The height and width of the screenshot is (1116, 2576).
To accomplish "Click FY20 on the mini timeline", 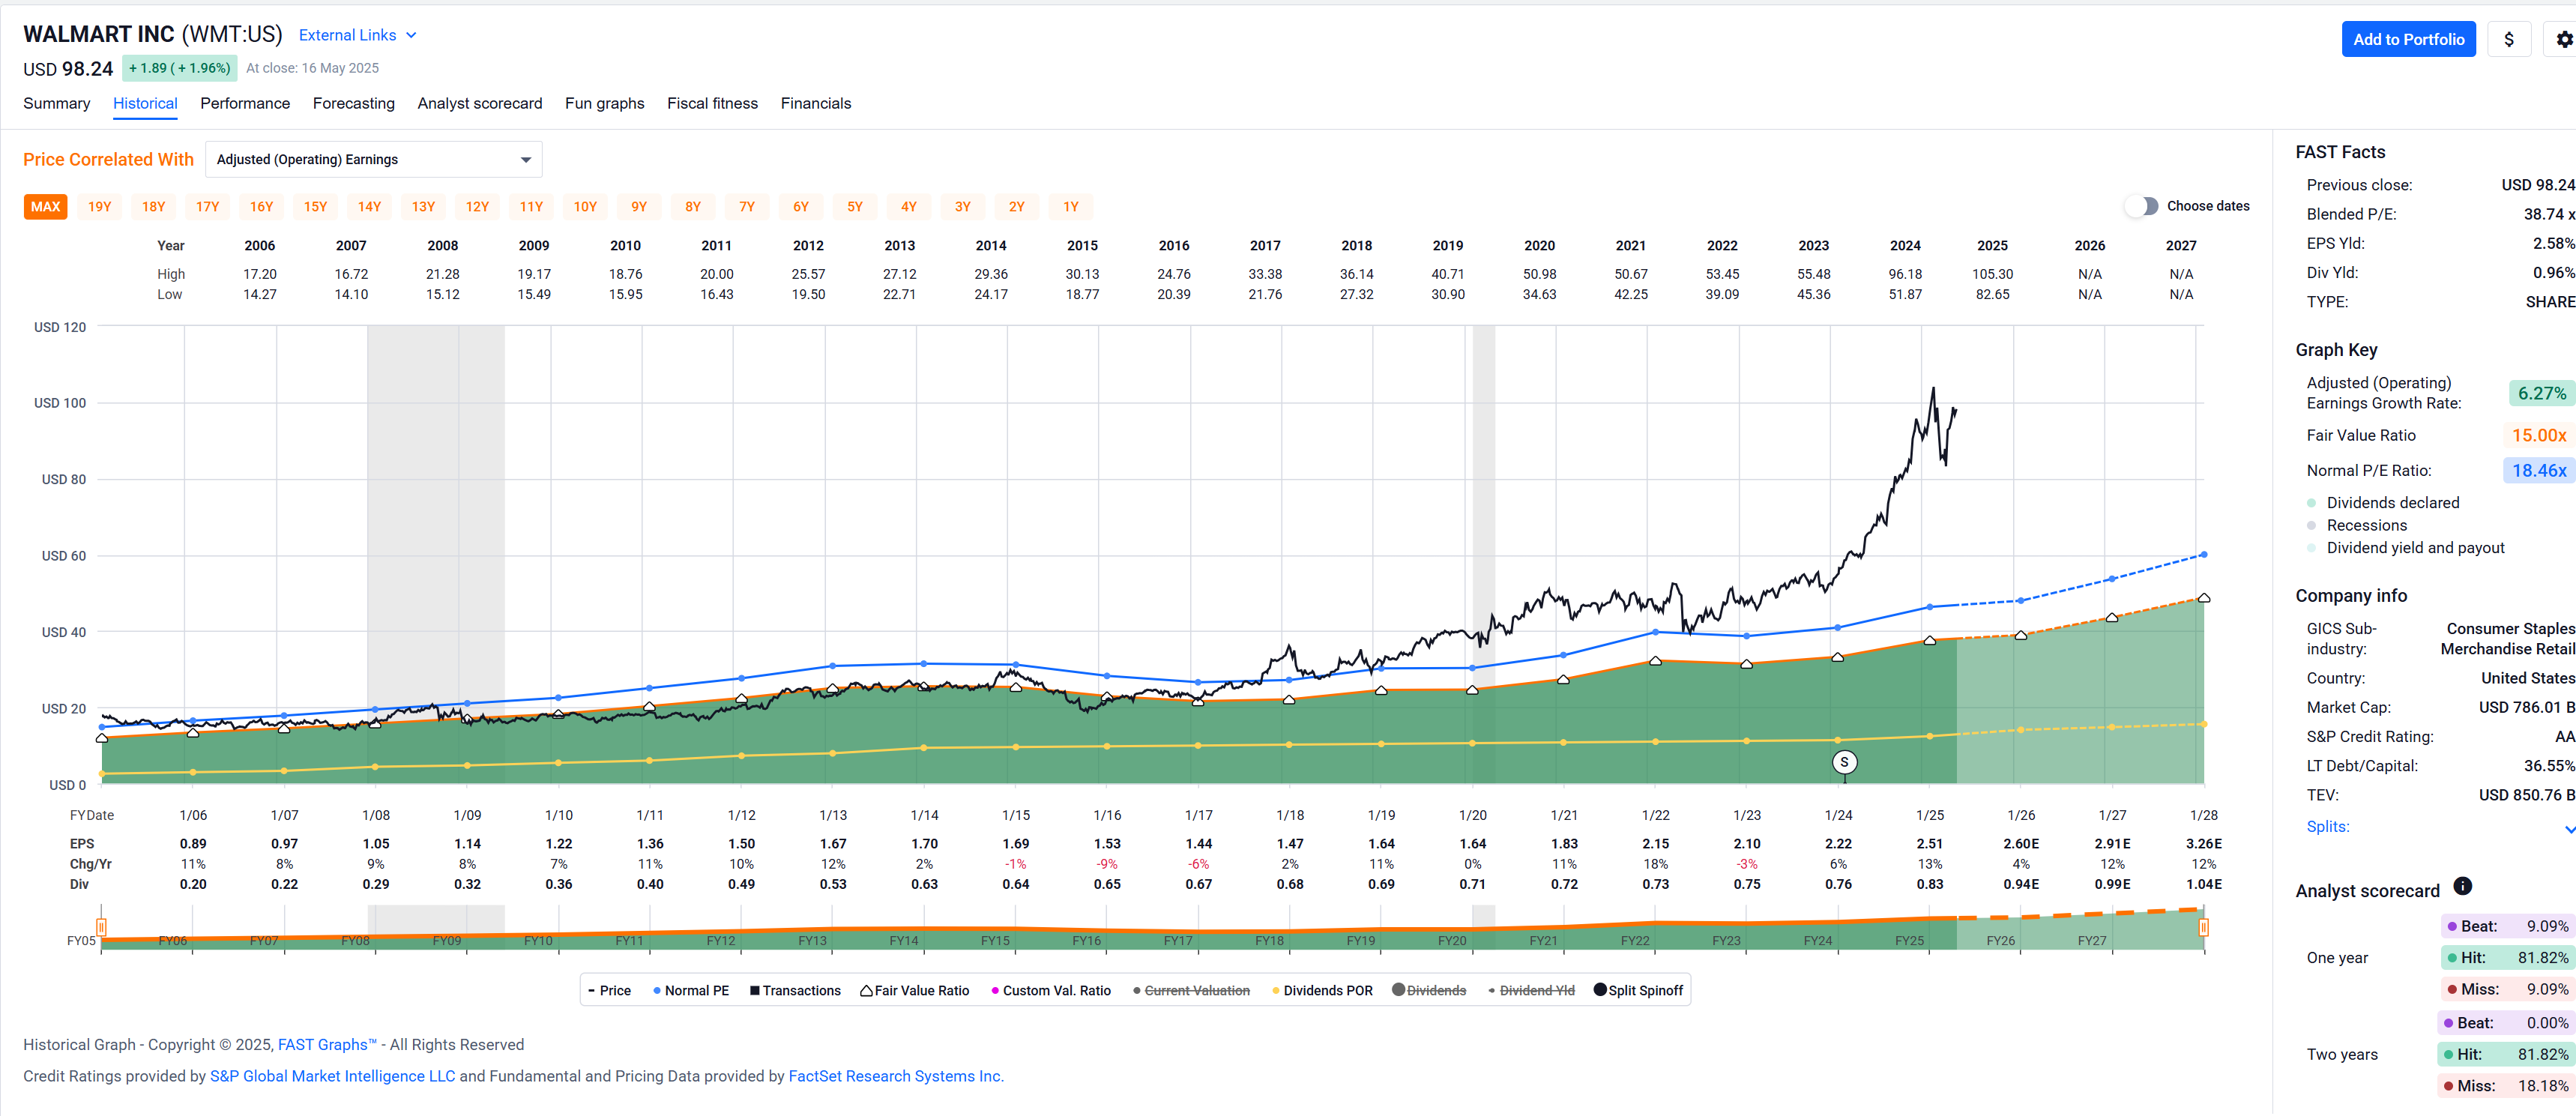I will coord(1452,941).
